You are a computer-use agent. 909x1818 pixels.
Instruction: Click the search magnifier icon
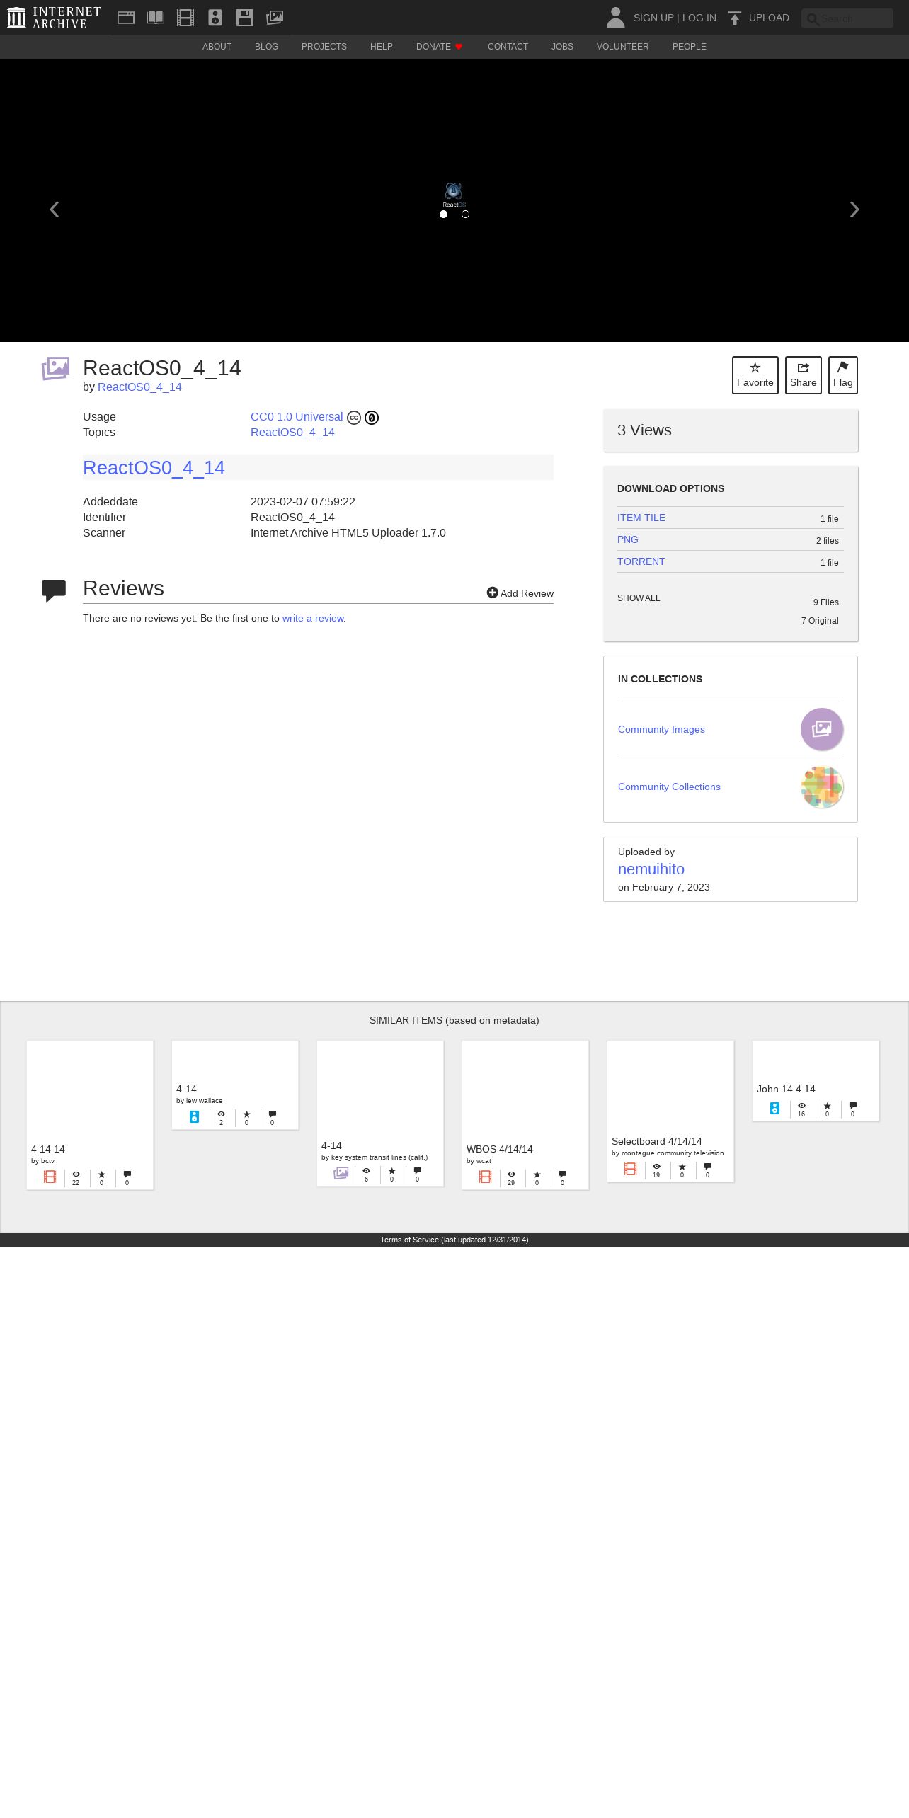pyautogui.click(x=813, y=19)
